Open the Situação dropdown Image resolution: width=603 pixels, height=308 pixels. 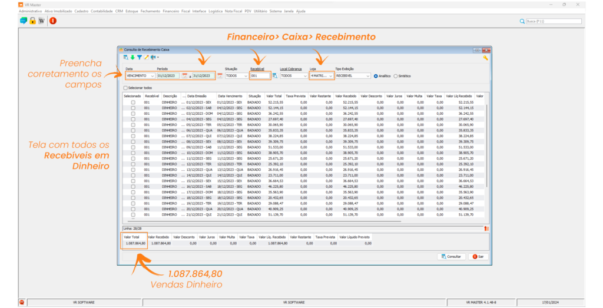point(237,76)
